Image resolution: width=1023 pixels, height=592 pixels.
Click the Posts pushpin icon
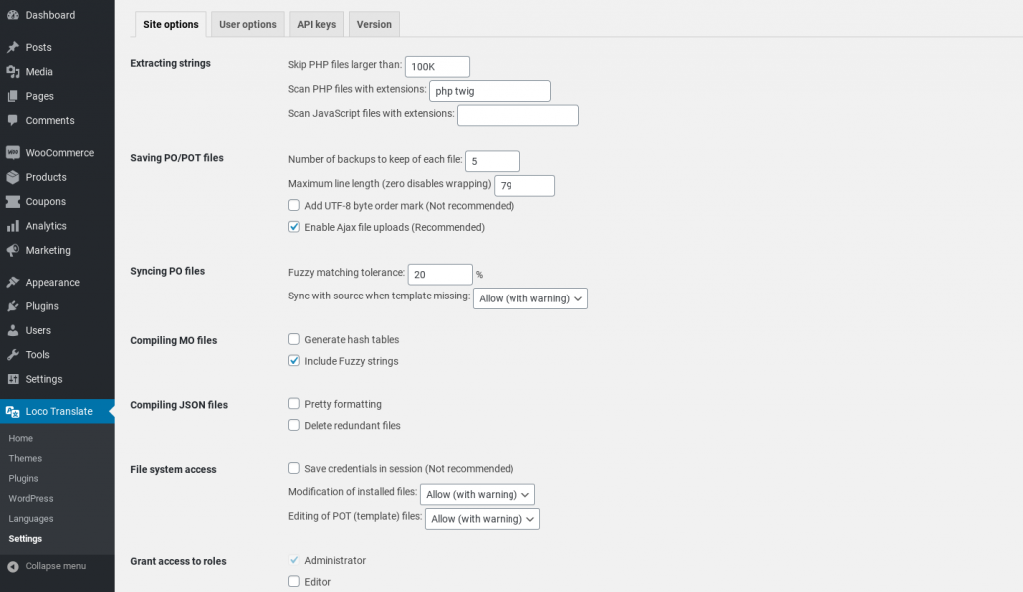[12, 47]
